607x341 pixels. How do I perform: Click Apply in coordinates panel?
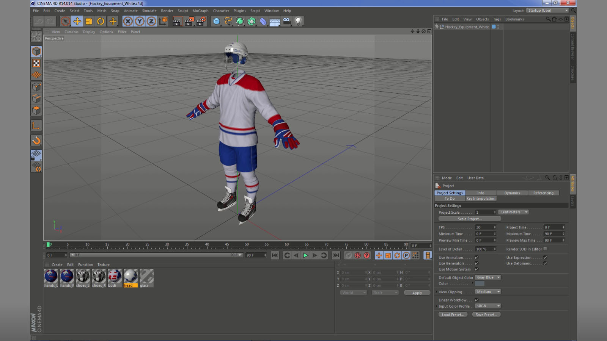[417, 293]
